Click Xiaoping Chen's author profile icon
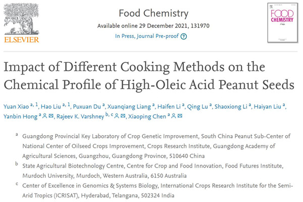This screenshot has height=202, width=303. pos(174,116)
